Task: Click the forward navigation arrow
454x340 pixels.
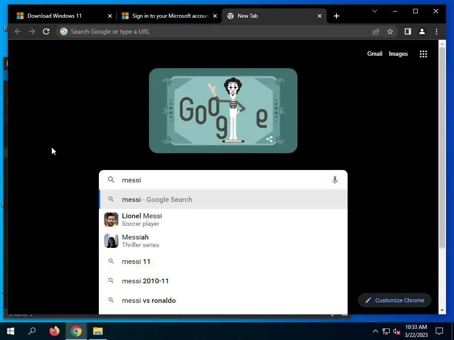Action: tap(32, 31)
